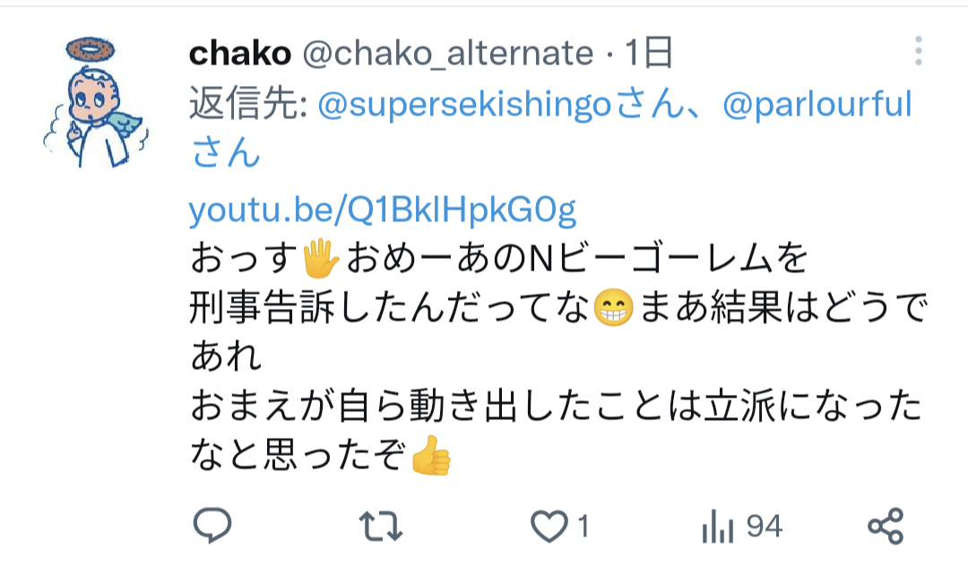Click the grinning emoji in the tweet
The width and height of the screenshot is (968, 574).
pos(613,308)
